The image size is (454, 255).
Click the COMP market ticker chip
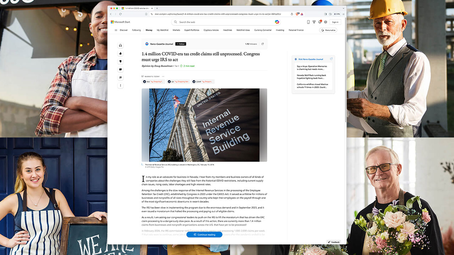coord(203,81)
